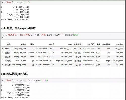Screen dimensions: 126x100
Task: Select output line 'low?????172_bad'
Action: pyautogui.click(x=22, y=95)
